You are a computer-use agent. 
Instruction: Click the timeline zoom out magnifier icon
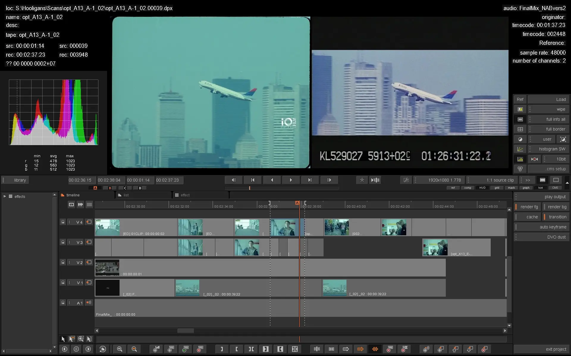point(120,349)
